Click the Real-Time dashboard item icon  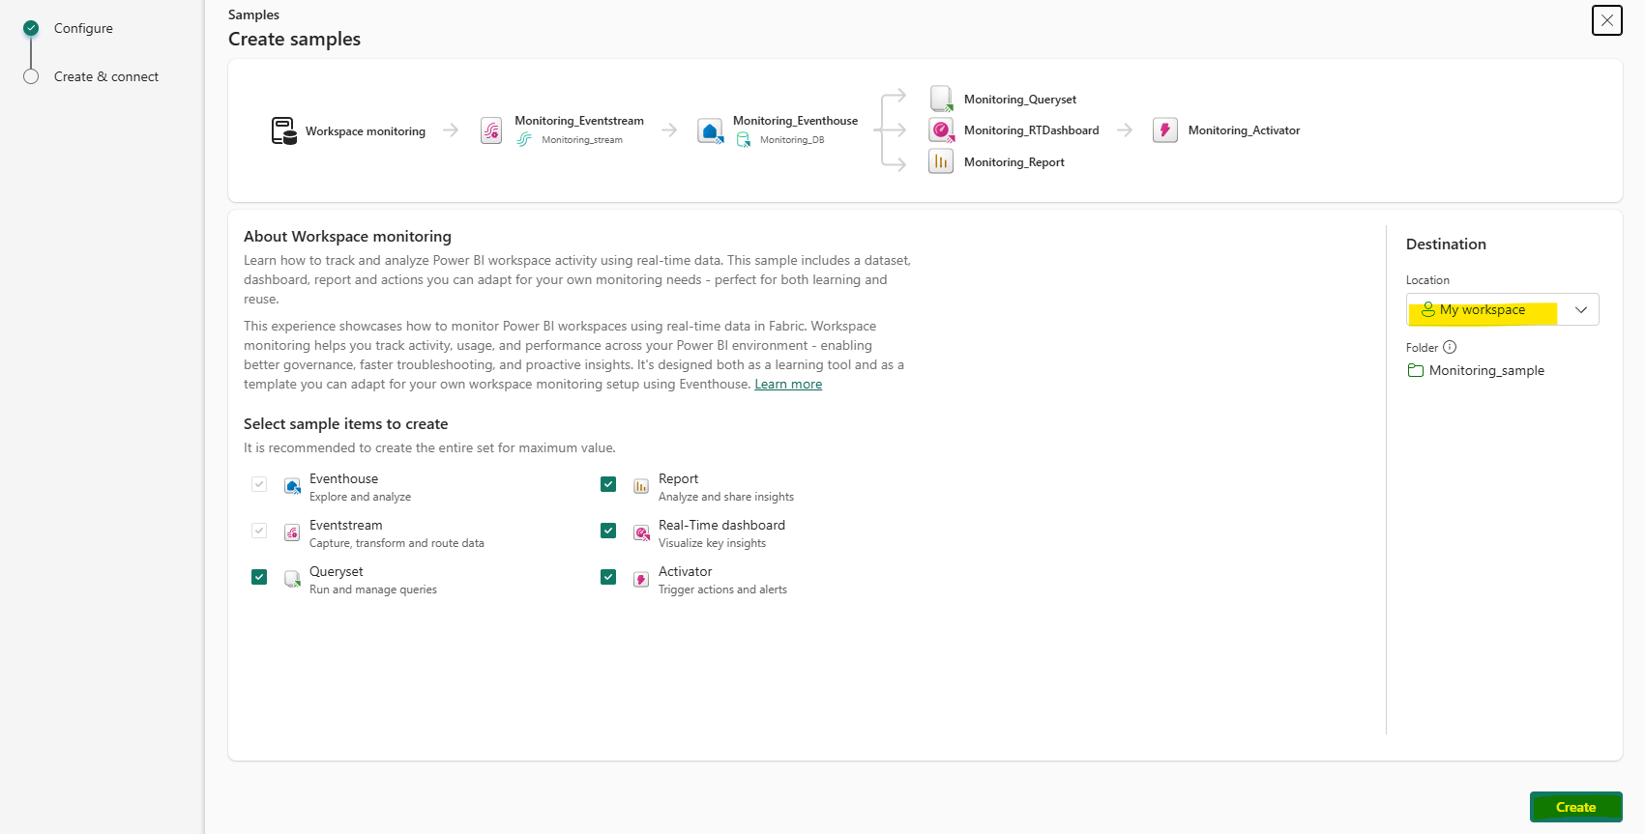641,532
